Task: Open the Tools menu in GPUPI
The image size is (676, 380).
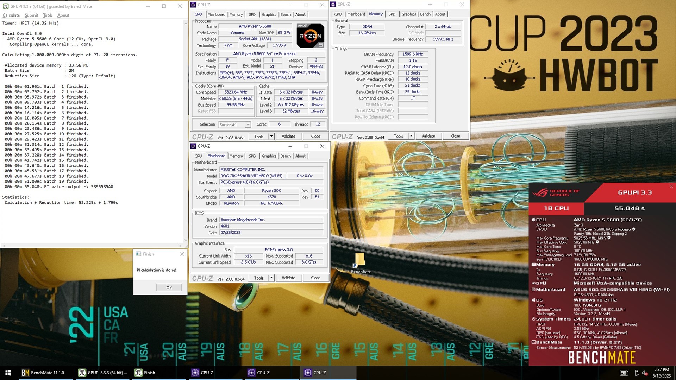Action: tap(48, 15)
